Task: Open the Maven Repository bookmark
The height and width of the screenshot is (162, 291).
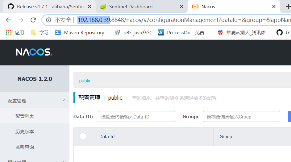Action: point(81,32)
